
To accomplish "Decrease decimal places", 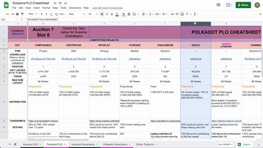I will (x=51, y=14).
